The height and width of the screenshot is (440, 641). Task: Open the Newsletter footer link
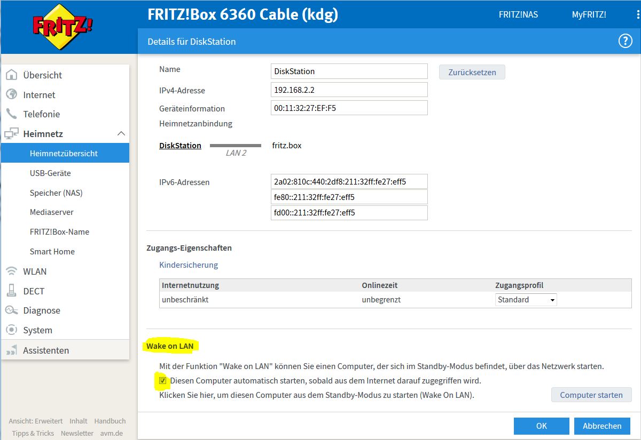[x=77, y=433]
